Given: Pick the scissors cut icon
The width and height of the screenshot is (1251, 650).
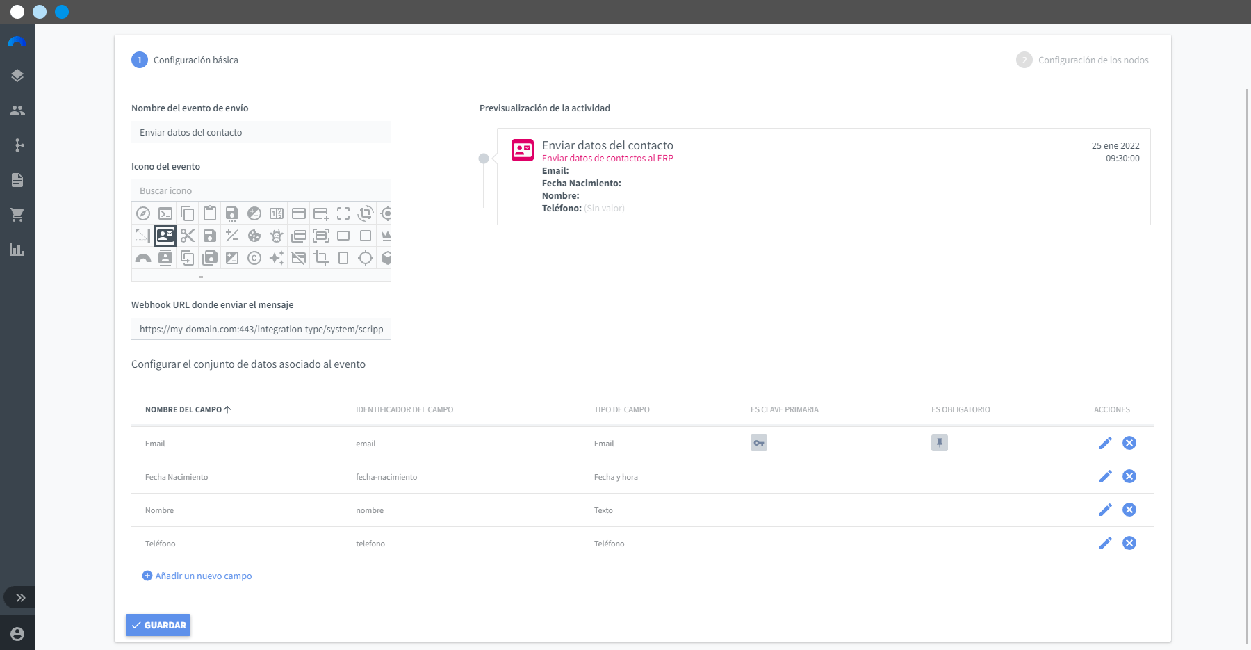Looking at the screenshot, I should pyautogui.click(x=188, y=236).
